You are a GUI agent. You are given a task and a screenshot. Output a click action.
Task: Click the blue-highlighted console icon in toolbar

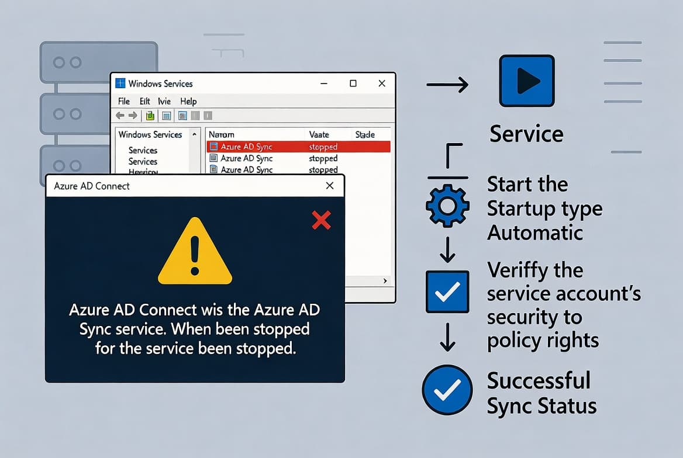pos(183,115)
